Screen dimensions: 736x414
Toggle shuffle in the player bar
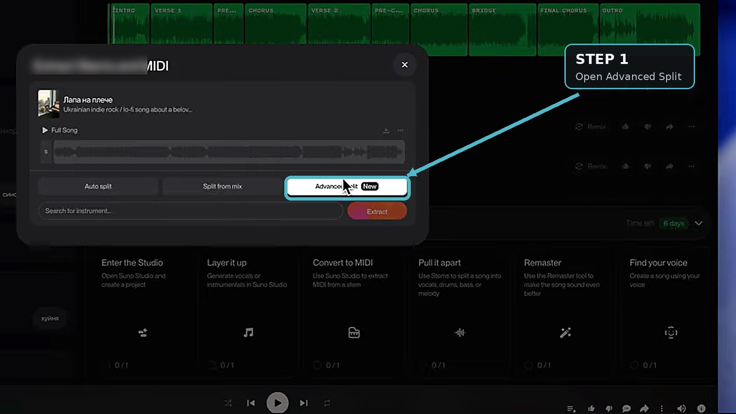pyautogui.click(x=228, y=403)
